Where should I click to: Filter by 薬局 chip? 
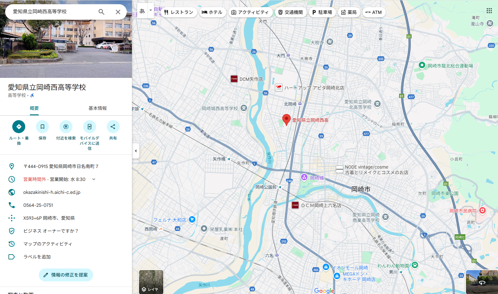tap(349, 12)
